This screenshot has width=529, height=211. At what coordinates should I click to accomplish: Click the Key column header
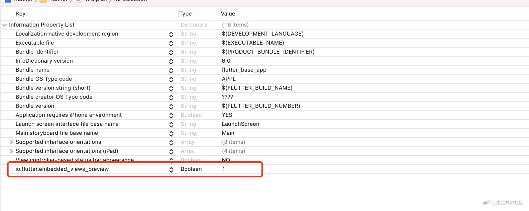pyautogui.click(x=21, y=14)
